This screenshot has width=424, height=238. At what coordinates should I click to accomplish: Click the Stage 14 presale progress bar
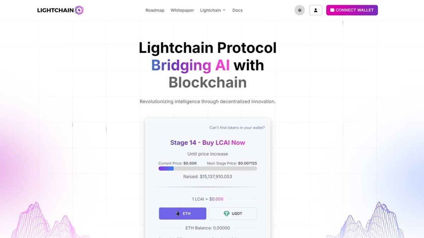pyautogui.click(x=208, y=169)
